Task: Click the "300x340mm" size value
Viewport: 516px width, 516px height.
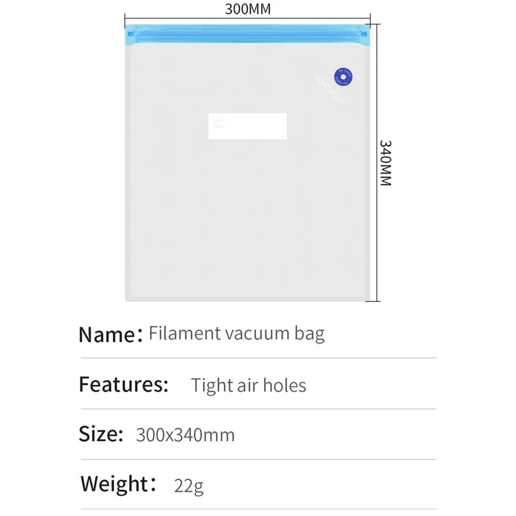Action: 185,435
